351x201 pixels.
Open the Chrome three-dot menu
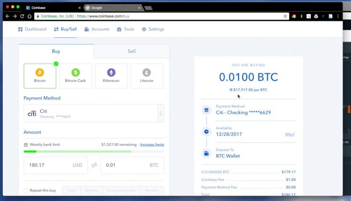(x=338, y=16)
